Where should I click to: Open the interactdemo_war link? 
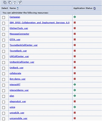click(x=19, y=90)
